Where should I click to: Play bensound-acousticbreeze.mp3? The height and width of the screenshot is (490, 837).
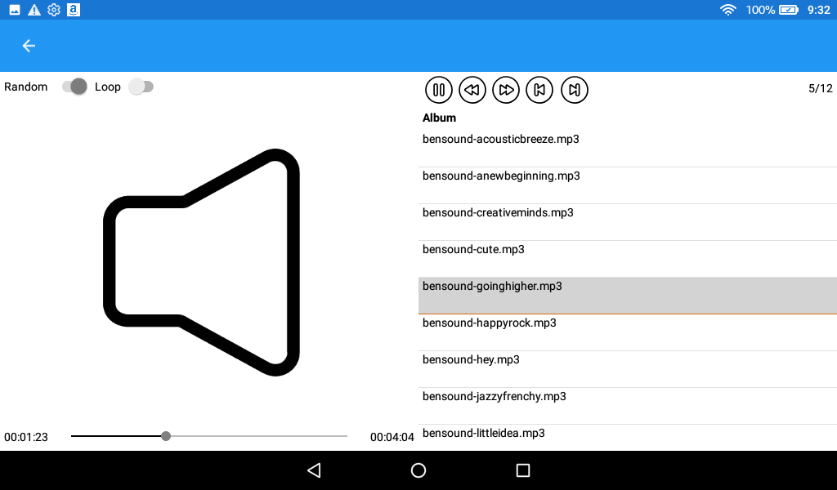tap(628, 149)
